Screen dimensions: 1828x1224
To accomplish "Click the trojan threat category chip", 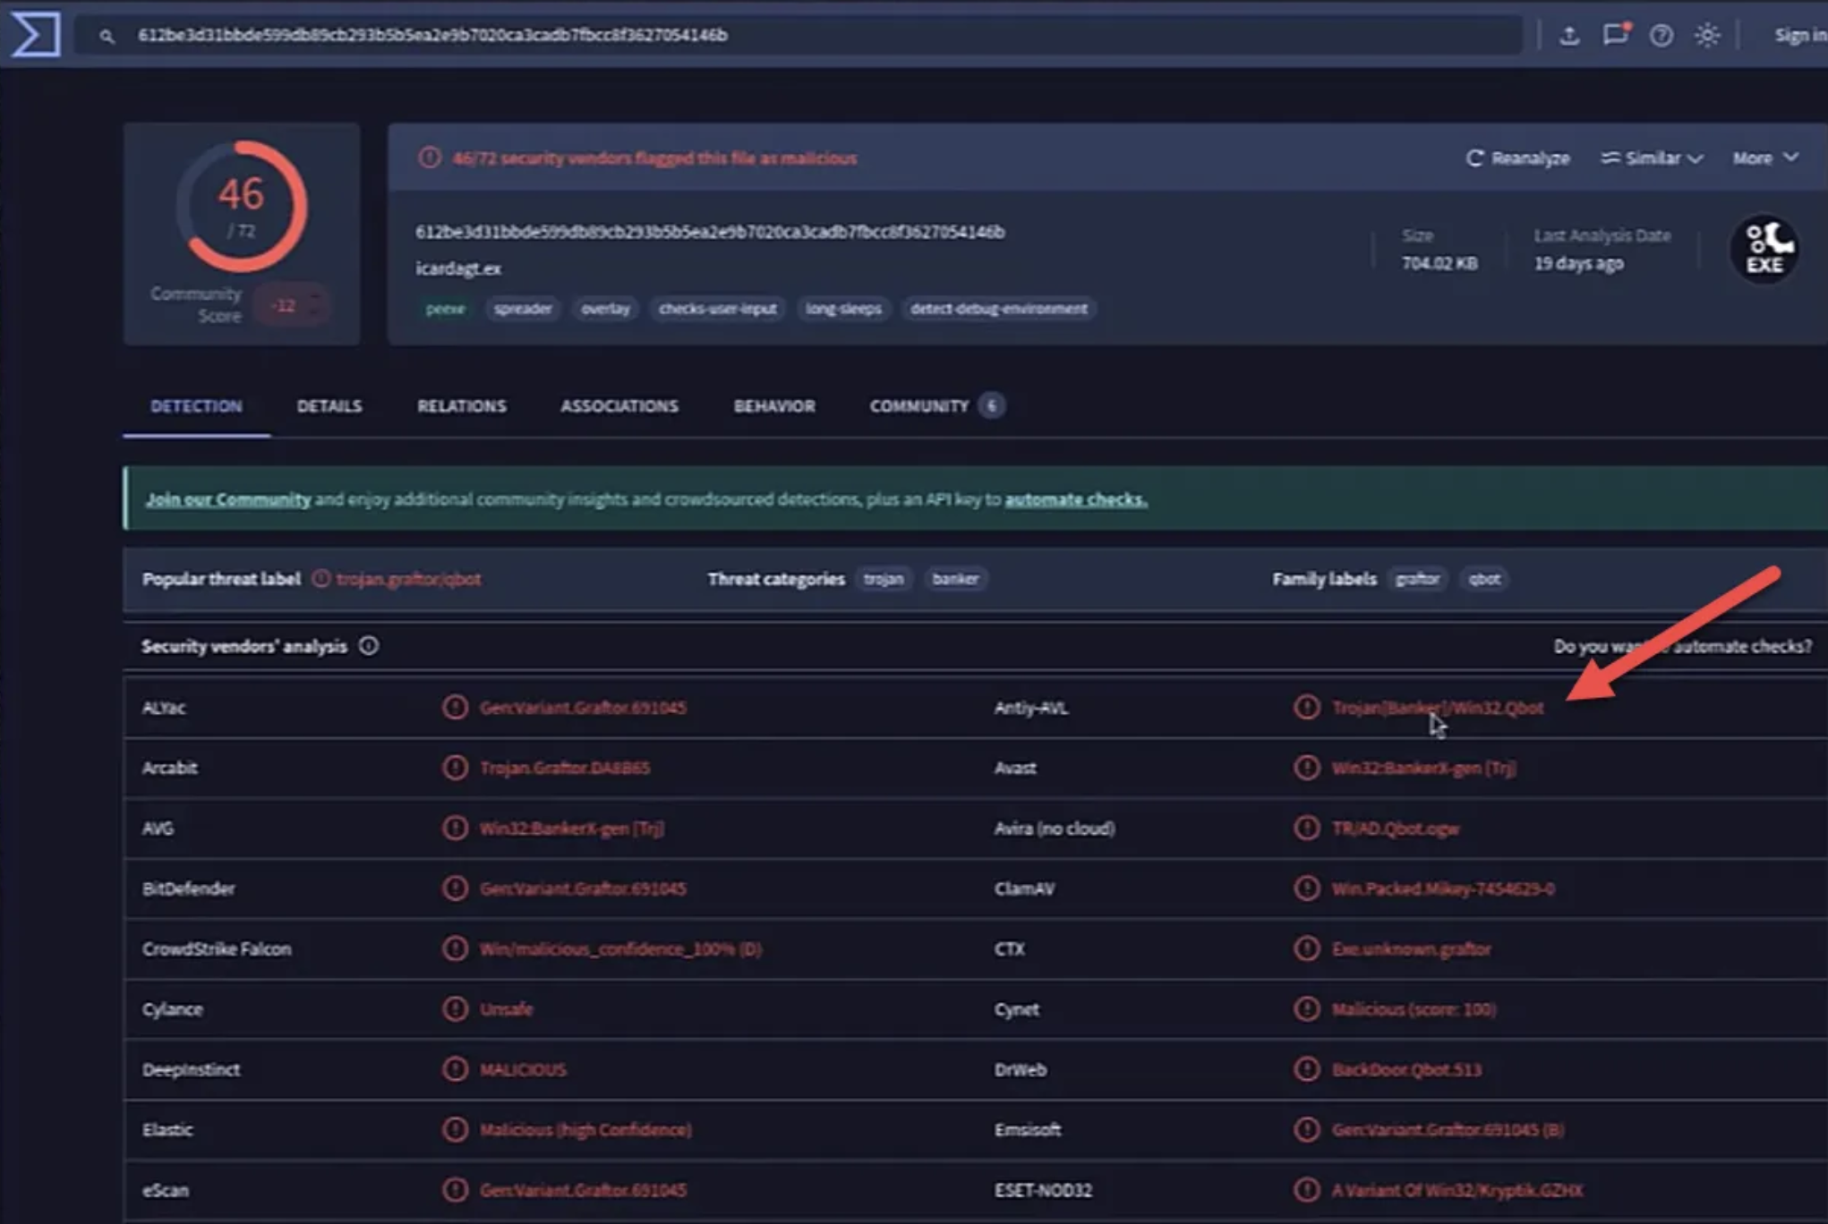I will [884, 579].
